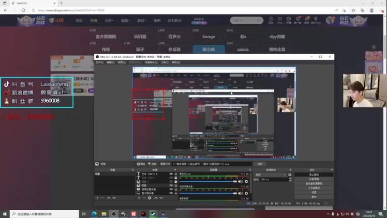
Task: Go back in the browser
Action: [5, 10]
